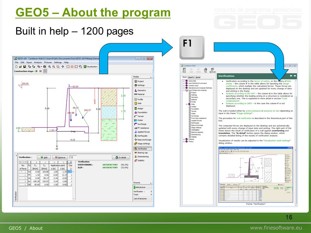Click the help window Hide (Skrýt) icon

click(184, 70)
